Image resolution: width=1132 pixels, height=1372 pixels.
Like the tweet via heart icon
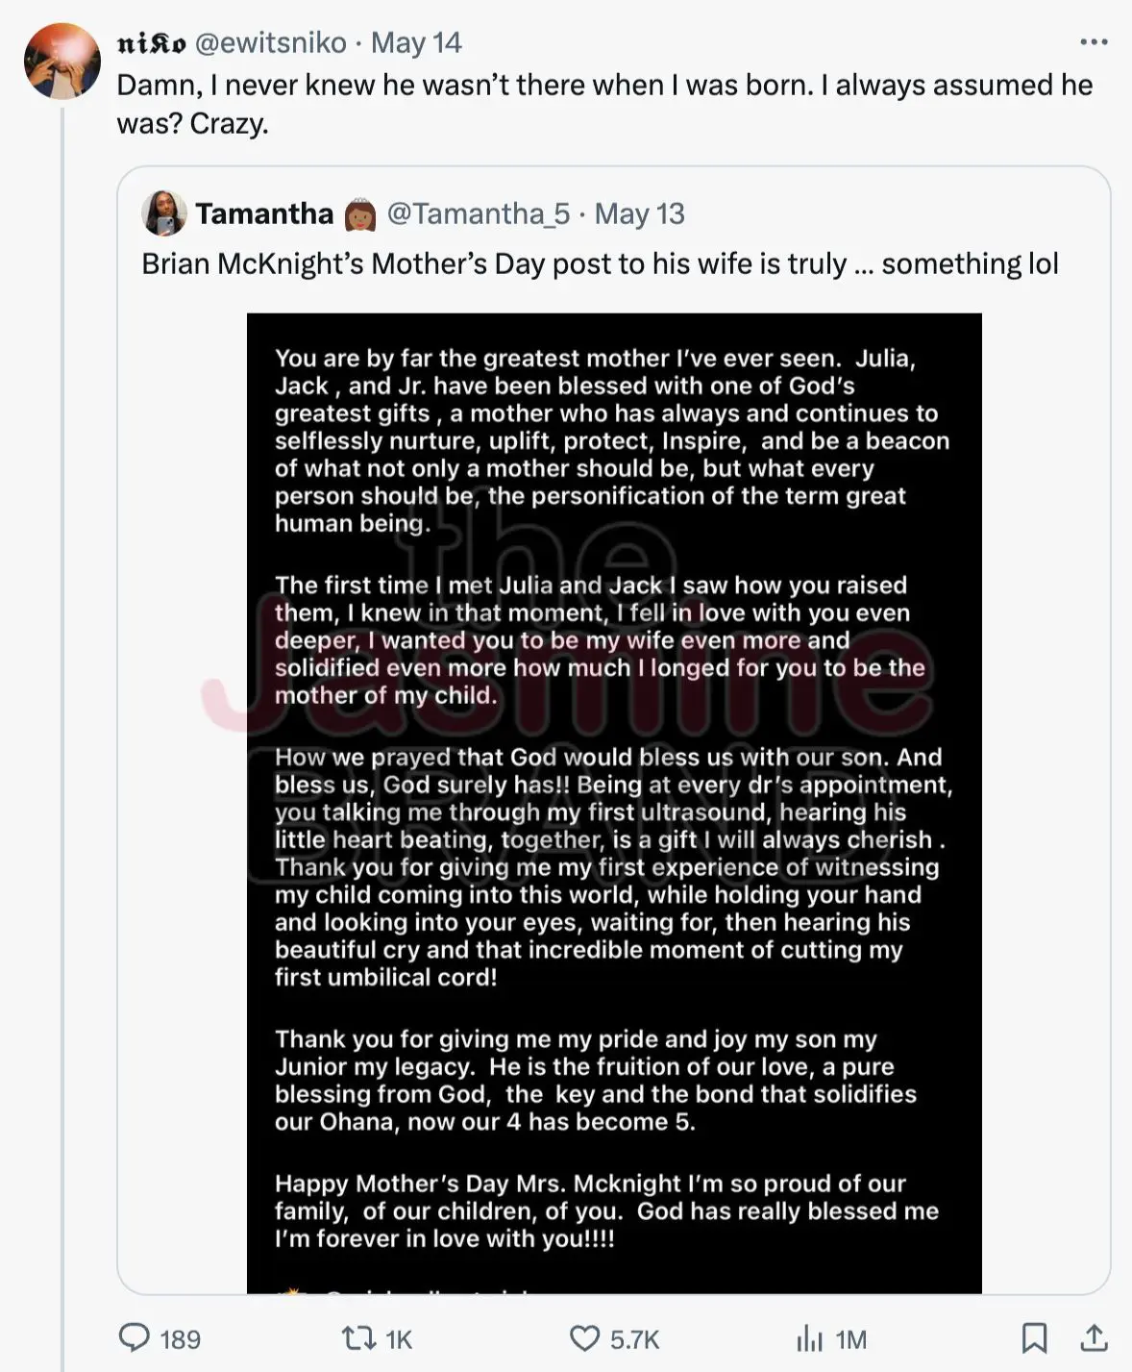tap(584, 1337)
